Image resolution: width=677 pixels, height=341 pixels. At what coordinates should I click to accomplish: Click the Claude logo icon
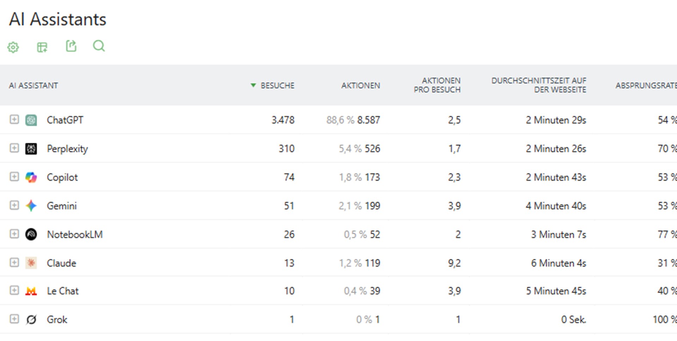pyautogui.click(x=31, y=263)
